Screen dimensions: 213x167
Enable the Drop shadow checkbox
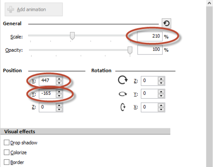coord(7,143)
